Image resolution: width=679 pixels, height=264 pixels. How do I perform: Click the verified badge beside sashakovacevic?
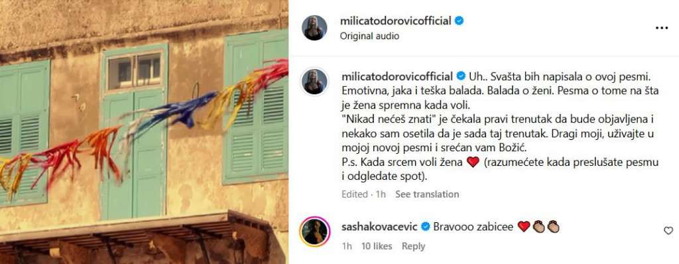[425, 226]
